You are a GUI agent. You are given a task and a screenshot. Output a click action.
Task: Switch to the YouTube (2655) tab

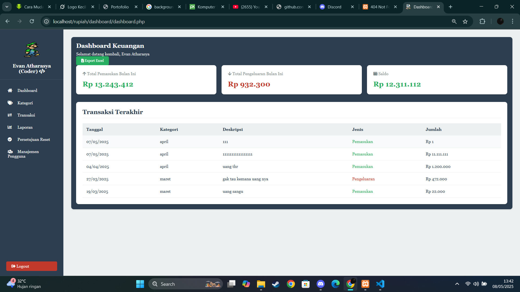(250, 7)
